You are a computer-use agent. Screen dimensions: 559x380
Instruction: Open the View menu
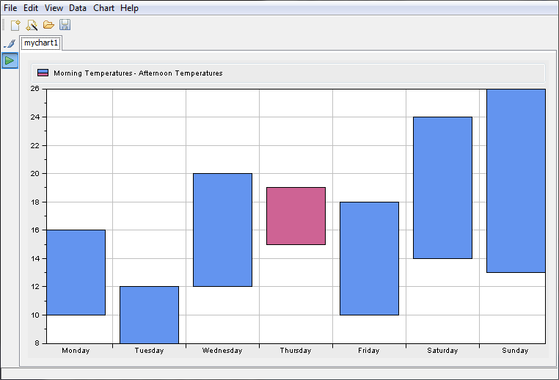point(54,8)
